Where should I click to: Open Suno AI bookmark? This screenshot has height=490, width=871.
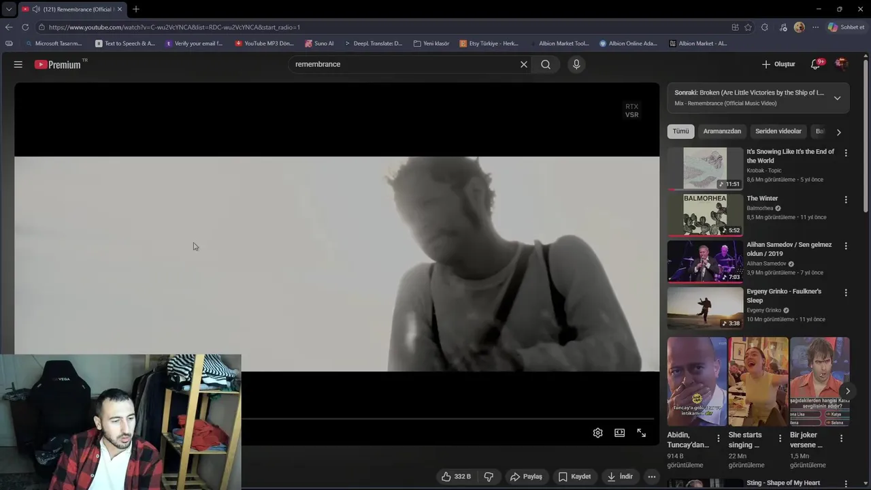click(x=319, y=44)
